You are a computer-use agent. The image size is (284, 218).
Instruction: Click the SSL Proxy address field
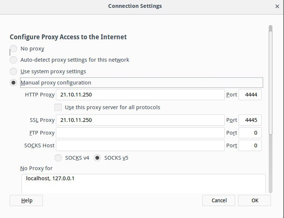(140, 120)
